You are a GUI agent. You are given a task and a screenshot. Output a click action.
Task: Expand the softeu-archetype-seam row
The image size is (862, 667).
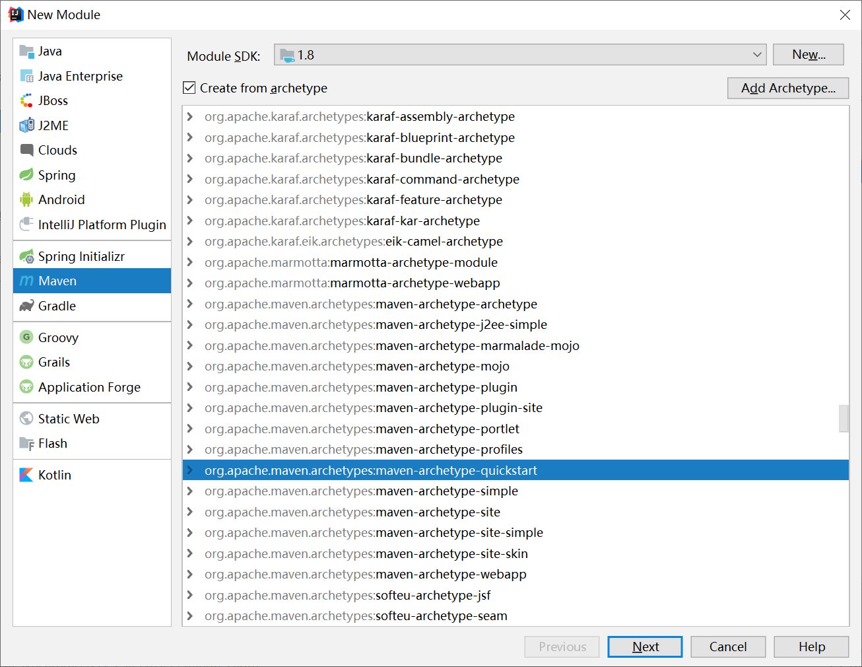(190, 615)
